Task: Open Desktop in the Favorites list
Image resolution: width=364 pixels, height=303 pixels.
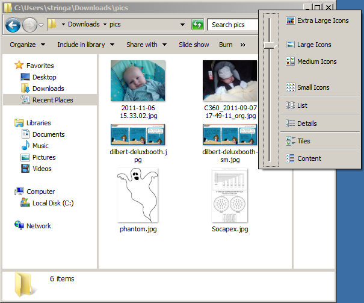Action: (x=44, y=77)
